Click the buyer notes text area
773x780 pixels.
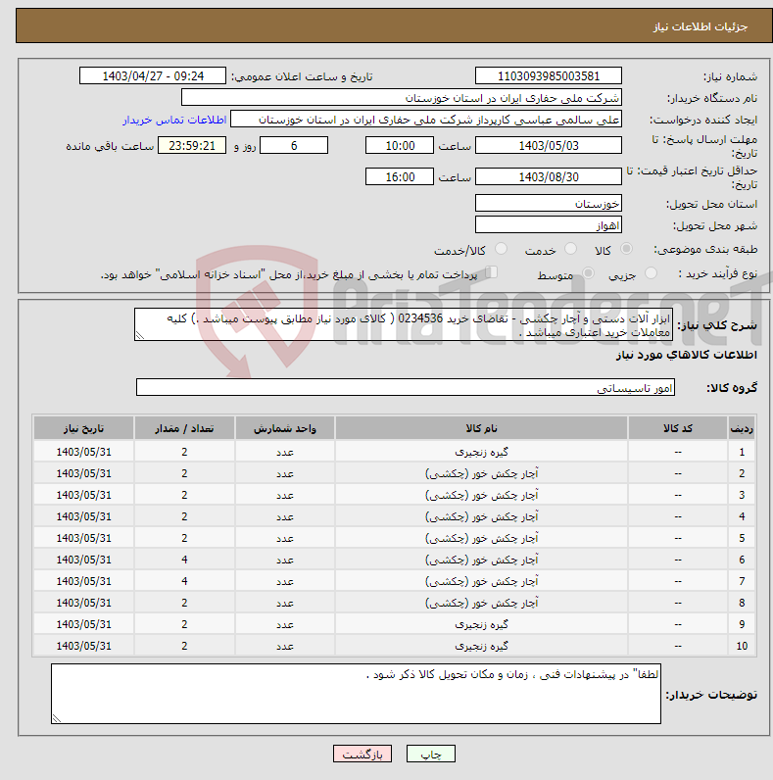(x=356, y=694)
